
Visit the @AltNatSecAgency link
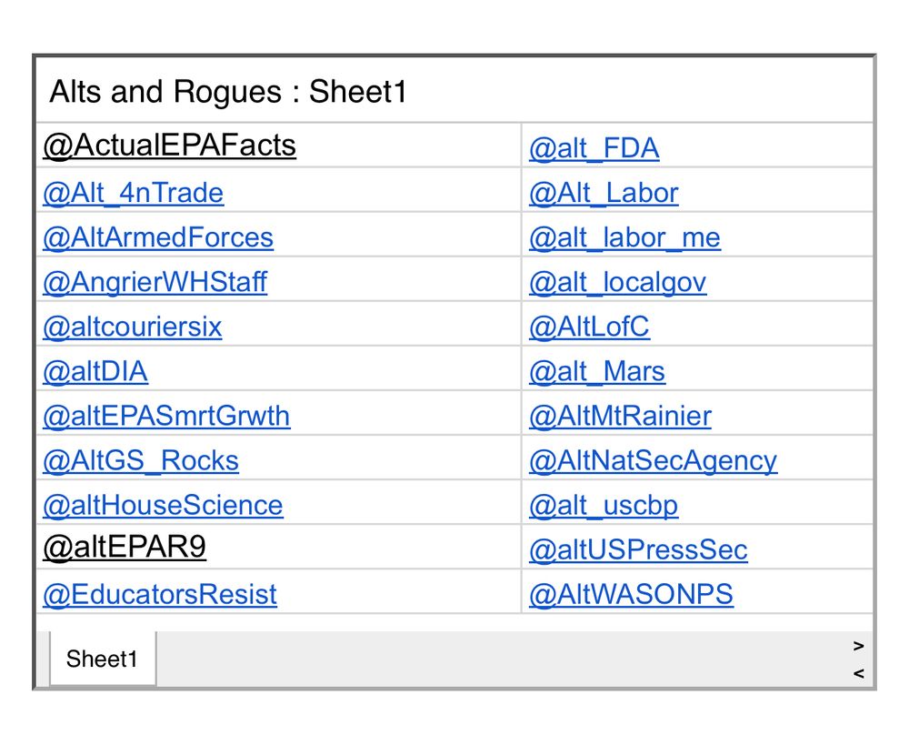tap(654, 460)
